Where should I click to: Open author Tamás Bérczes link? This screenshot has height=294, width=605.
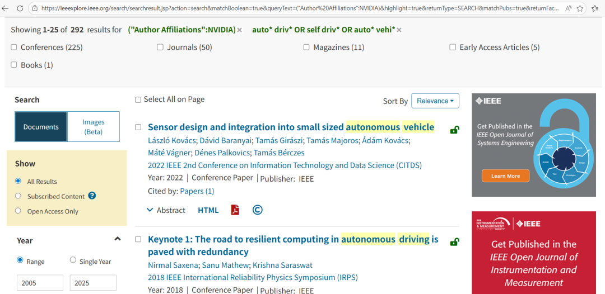point(279,153)
